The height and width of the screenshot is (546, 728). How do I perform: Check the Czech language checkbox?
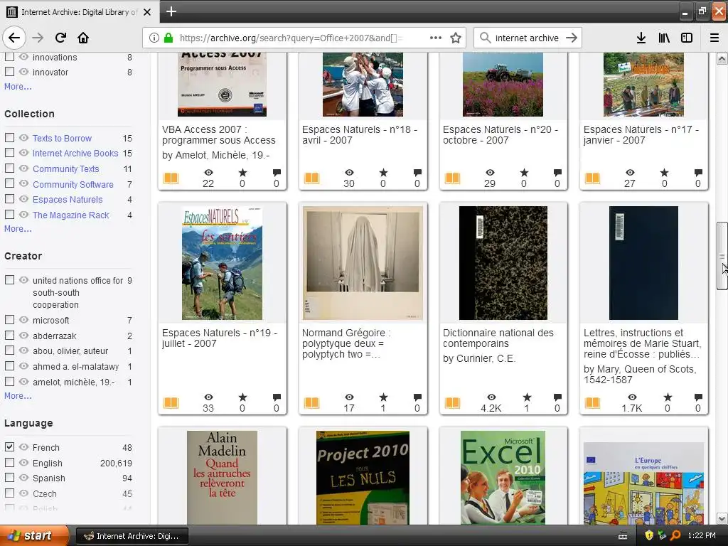[9, 493]
